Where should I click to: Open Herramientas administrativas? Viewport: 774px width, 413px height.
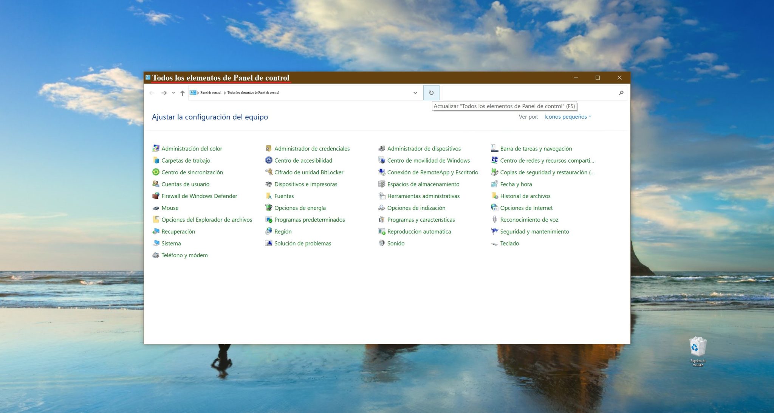423,196
